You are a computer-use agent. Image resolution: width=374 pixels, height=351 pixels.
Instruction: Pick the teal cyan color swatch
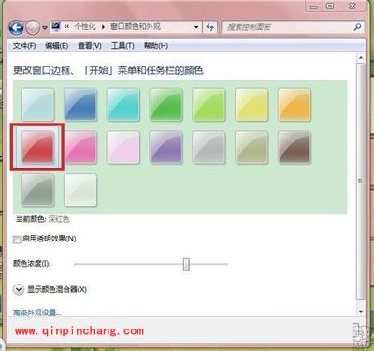coord(123,105)
